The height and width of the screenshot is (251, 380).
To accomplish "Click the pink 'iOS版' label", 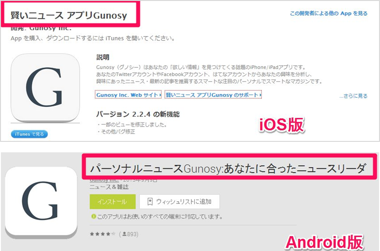I will pos(281,125).
